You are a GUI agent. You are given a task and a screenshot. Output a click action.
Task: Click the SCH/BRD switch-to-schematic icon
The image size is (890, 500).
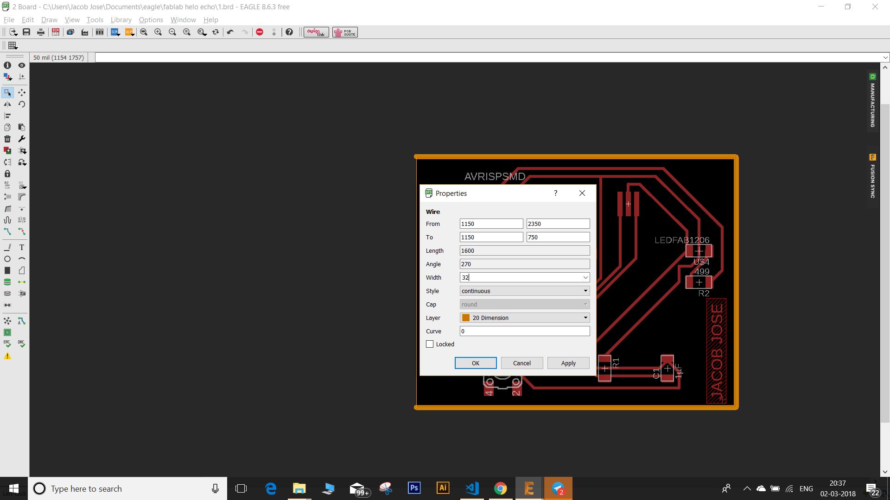click(x=56, y=32)
